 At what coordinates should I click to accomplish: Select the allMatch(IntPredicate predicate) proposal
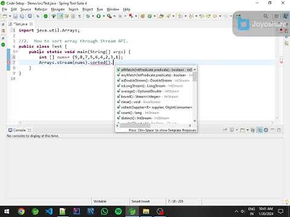(x=155, y=70)
